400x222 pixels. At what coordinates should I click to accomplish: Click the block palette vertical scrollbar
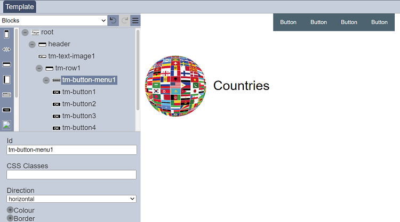pyautogui.click(x=17, y=63)
